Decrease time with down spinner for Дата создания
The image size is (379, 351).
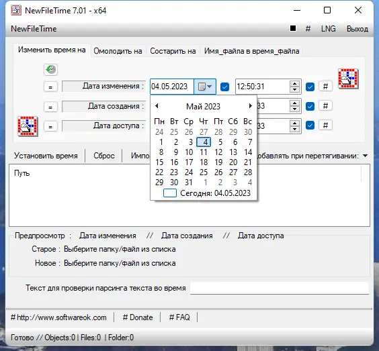(x=294, y=109)
